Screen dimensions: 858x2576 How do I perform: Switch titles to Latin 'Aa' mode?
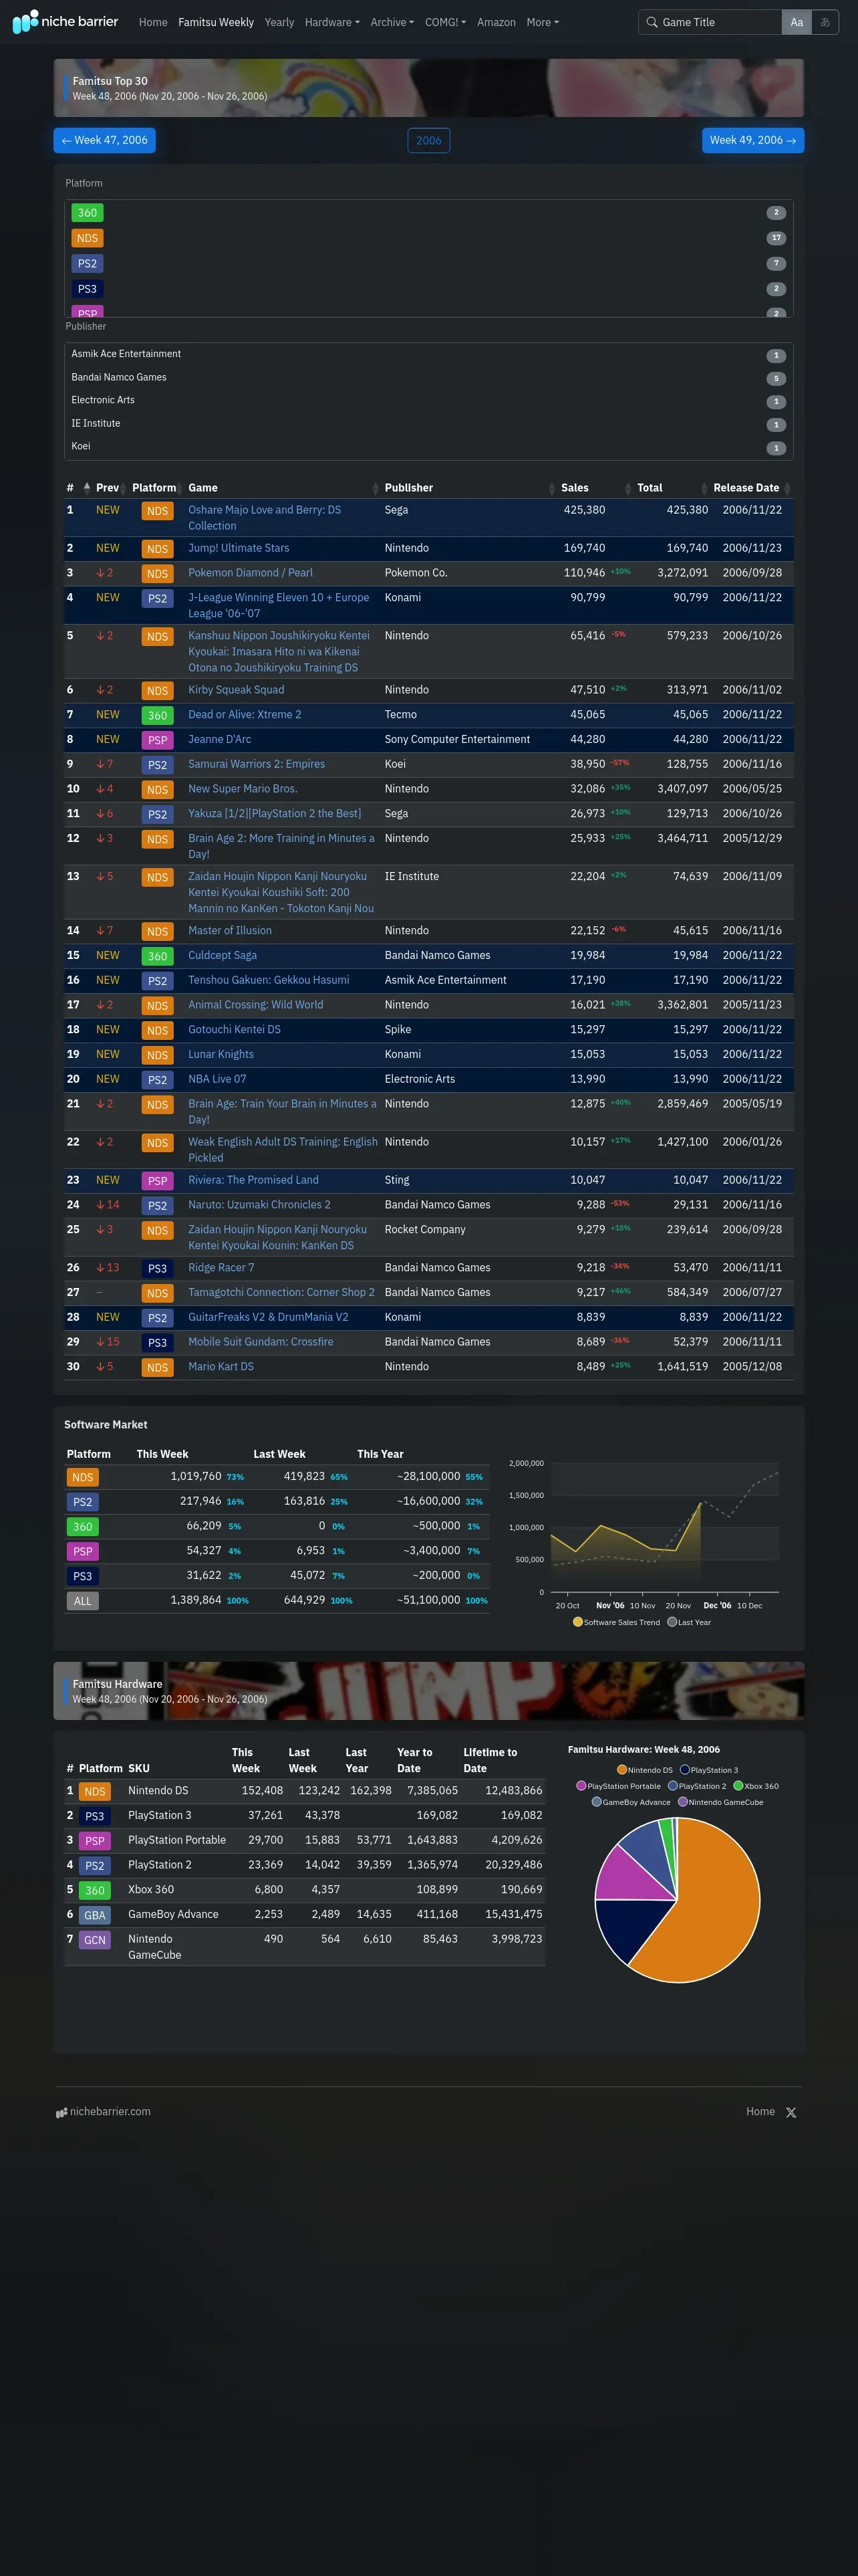point(796,22)
